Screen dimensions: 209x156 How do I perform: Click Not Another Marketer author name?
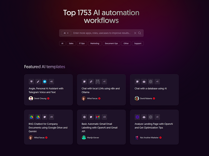(149, 137)
